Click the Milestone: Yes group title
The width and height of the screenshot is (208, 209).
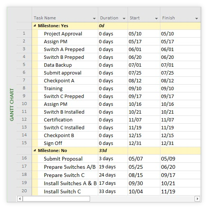point(53,26)
